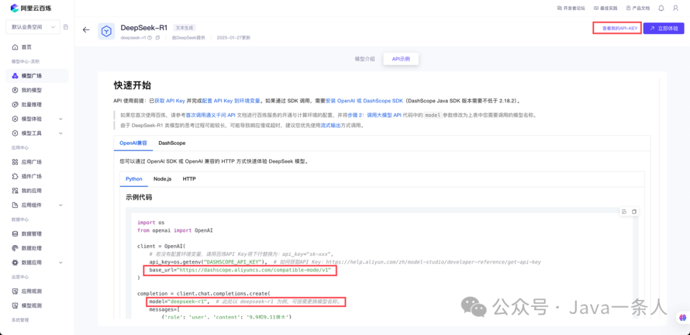The image size is (690, 335).
Task: Open the 获取 API Key link
Action: [x=169, y=101]
